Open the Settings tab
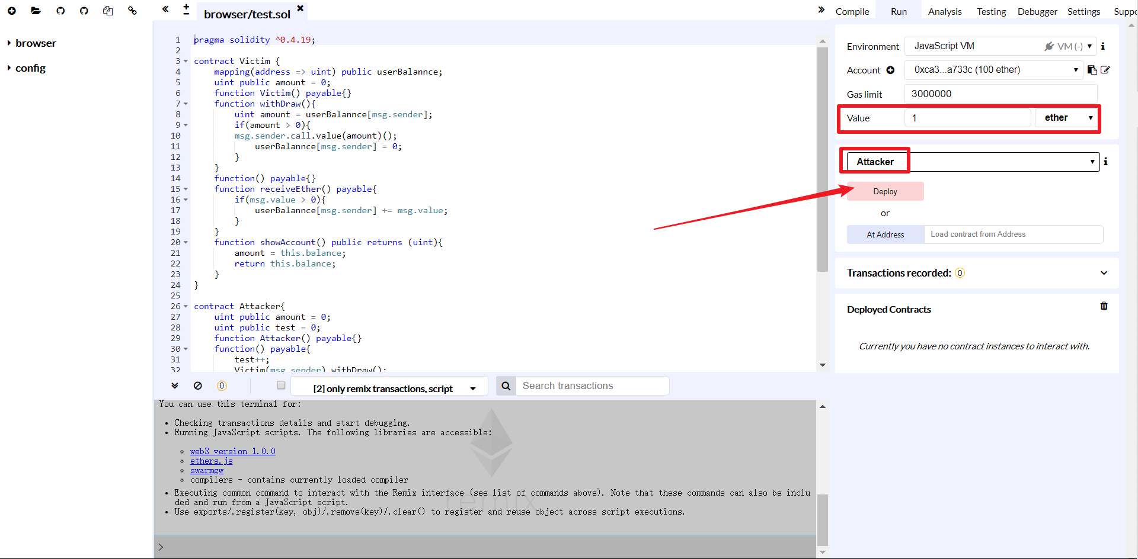1138x559 pixels. point(1083,11)
